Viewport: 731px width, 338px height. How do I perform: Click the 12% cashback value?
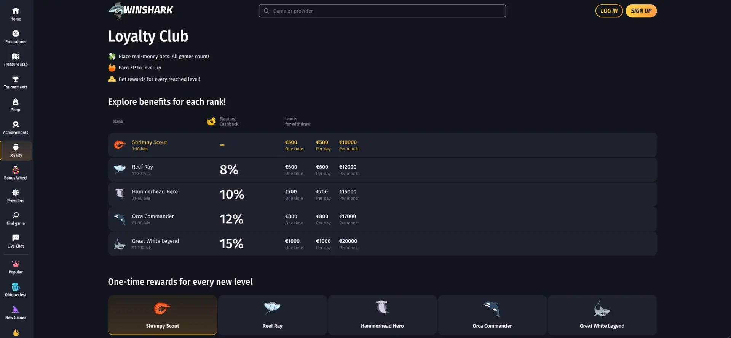(x=231, y=219)
